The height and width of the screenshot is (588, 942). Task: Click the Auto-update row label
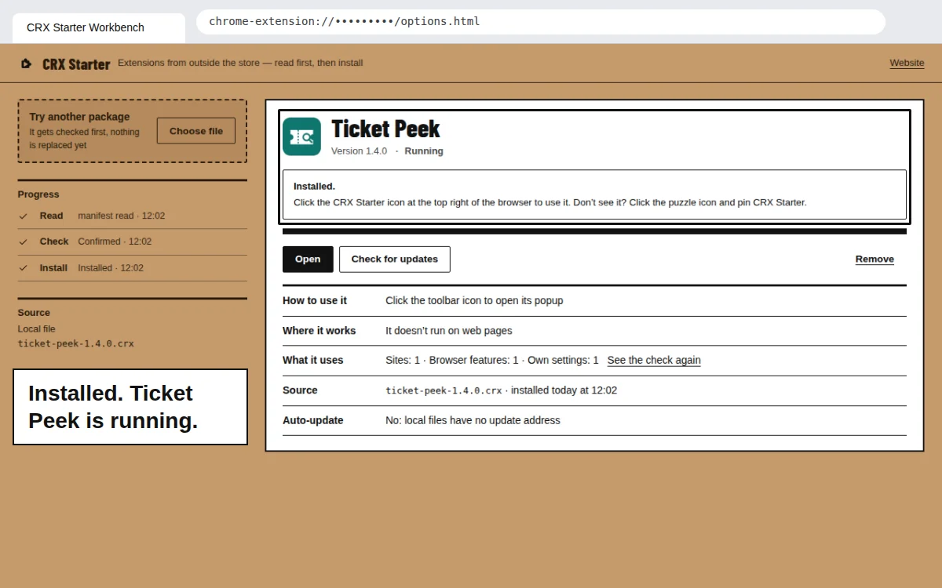click(313, 420)
